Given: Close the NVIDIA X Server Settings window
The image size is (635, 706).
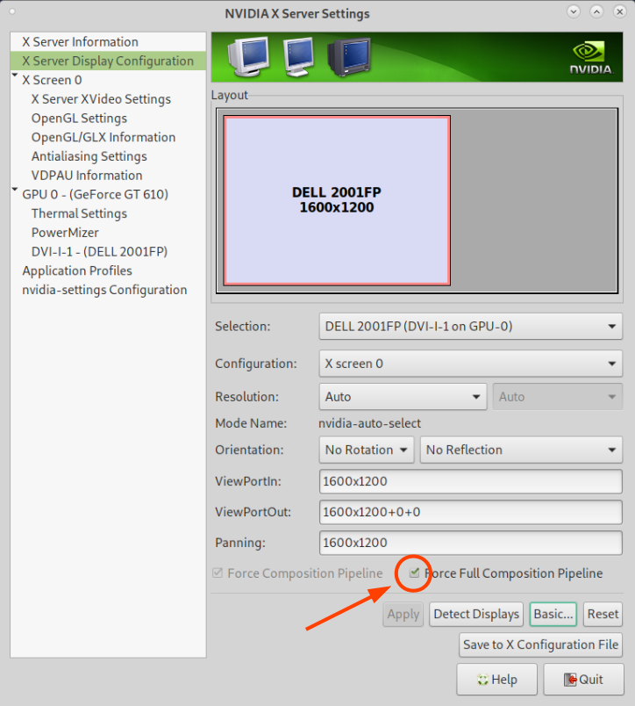Looking at the screenshot, I should point(620,12).
